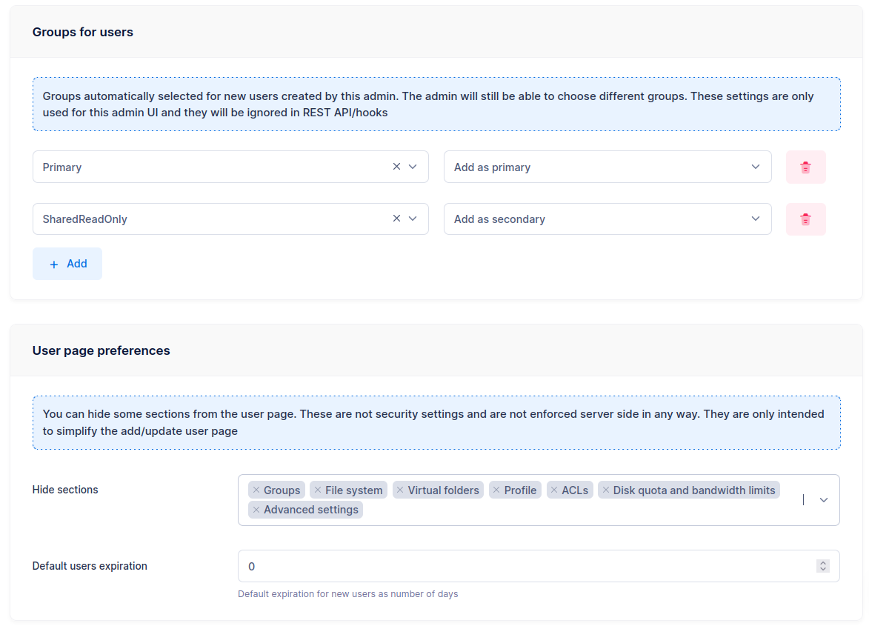The width and height of the screenshot is (869, 626).
Task: Remove the Groups tag from hidden sections
Action: coord(256,490)
